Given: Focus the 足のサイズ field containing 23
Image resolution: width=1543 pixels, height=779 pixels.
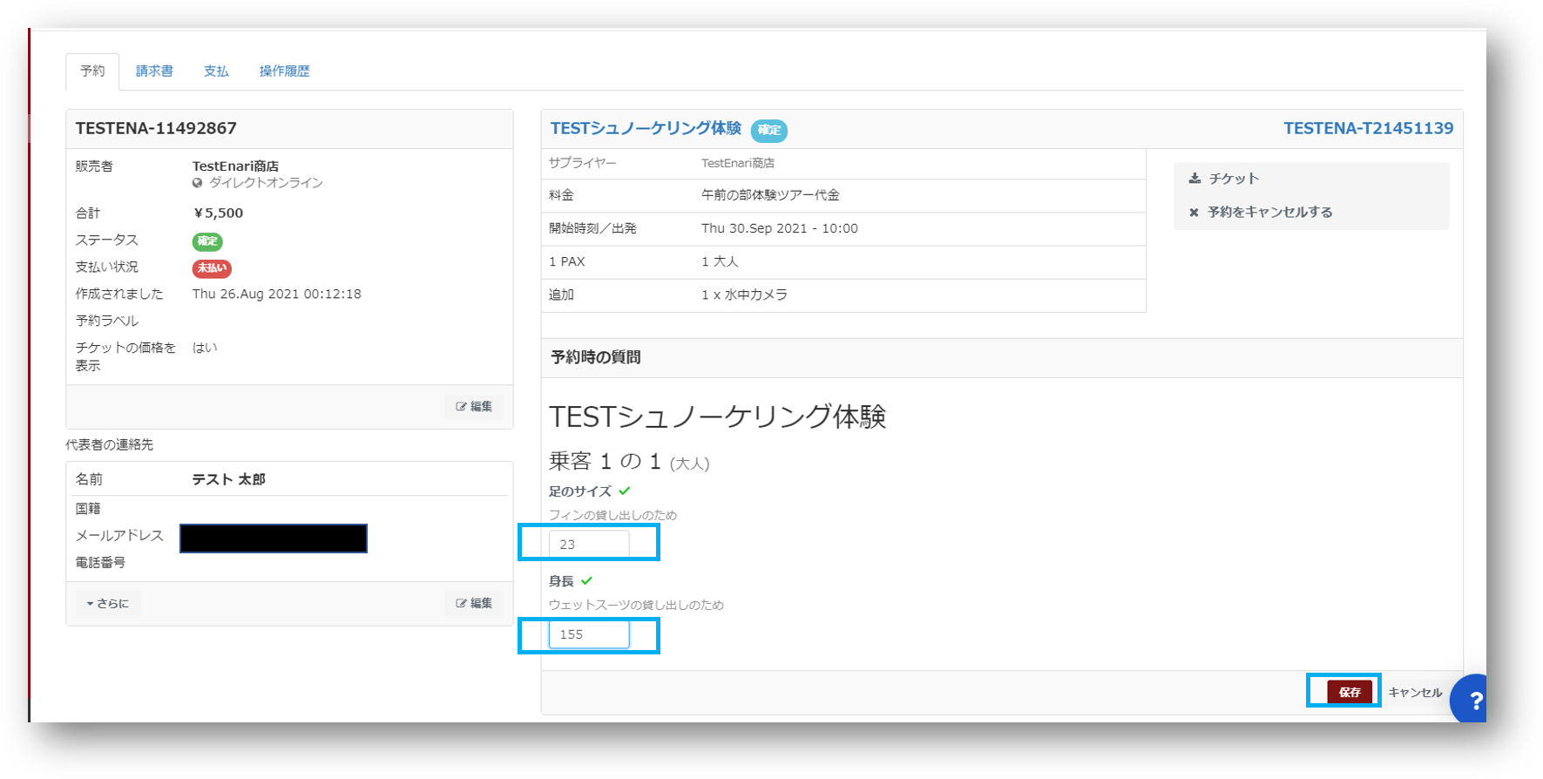Looking at the screenshot, I should pyautogui.click(x=589, y=545).
